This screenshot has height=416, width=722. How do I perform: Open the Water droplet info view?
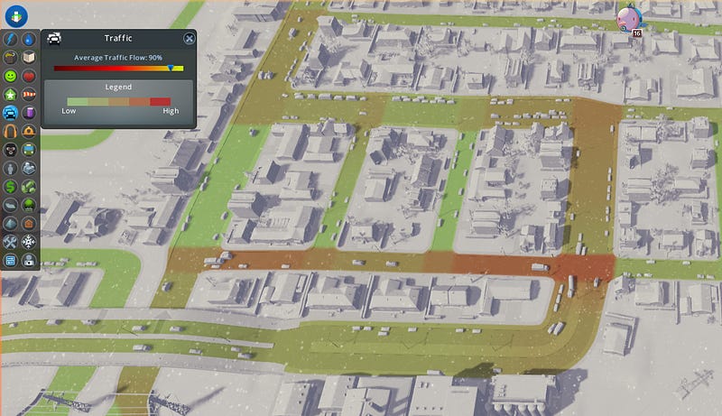[29, 39]
